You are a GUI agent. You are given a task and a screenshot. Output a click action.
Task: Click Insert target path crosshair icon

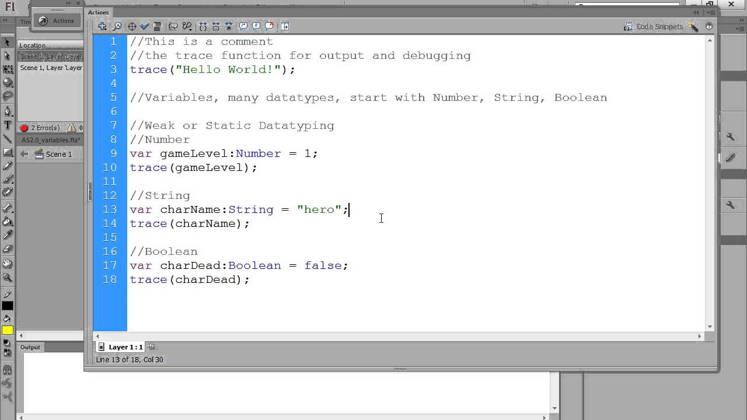point(132,26)
